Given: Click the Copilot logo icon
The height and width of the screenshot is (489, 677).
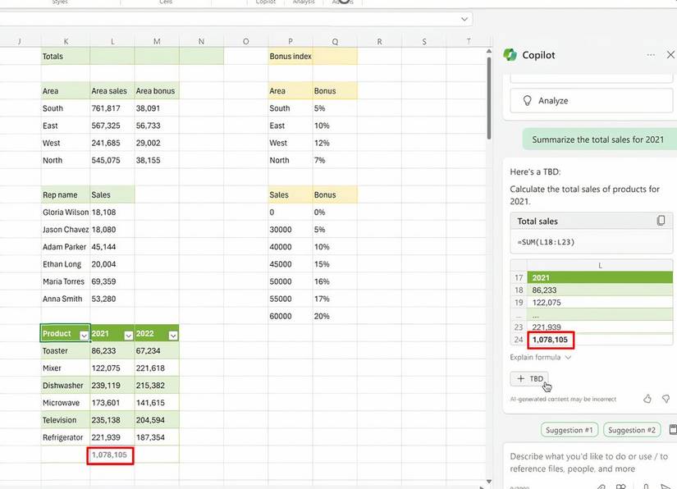Looking at the screenshot, I should (x=510, y=55).
